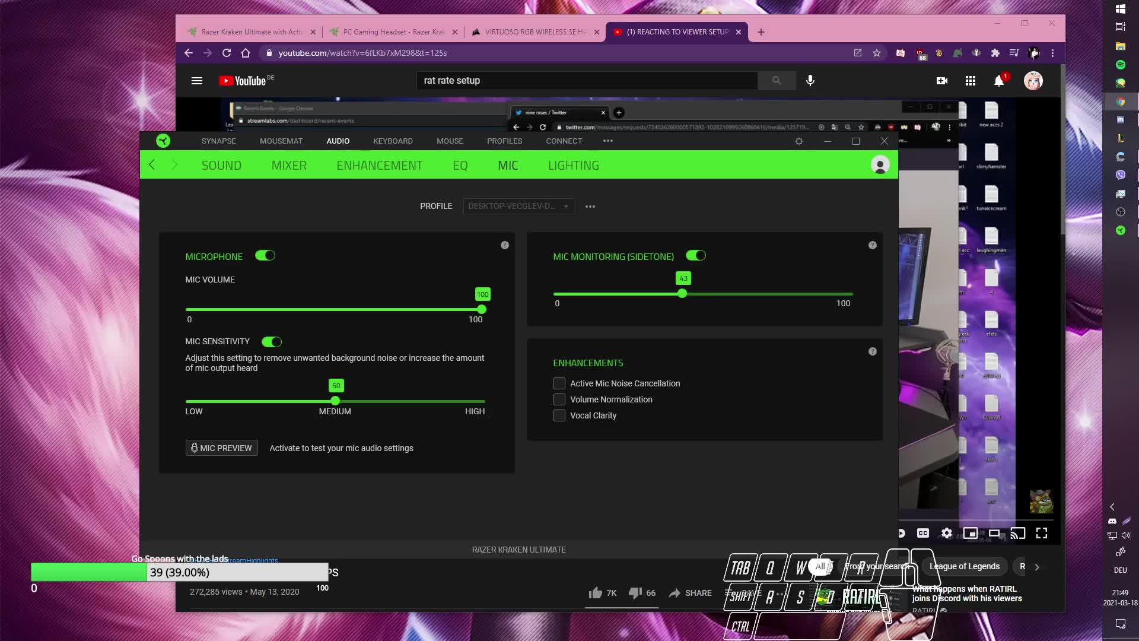Go back with Synapse back arrow
The width and height of the screenshot is (1139, 641).
[152, 165]
